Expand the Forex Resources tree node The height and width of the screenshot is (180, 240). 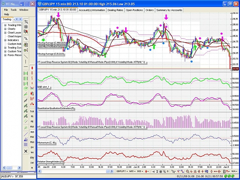[x=5, y=55]
